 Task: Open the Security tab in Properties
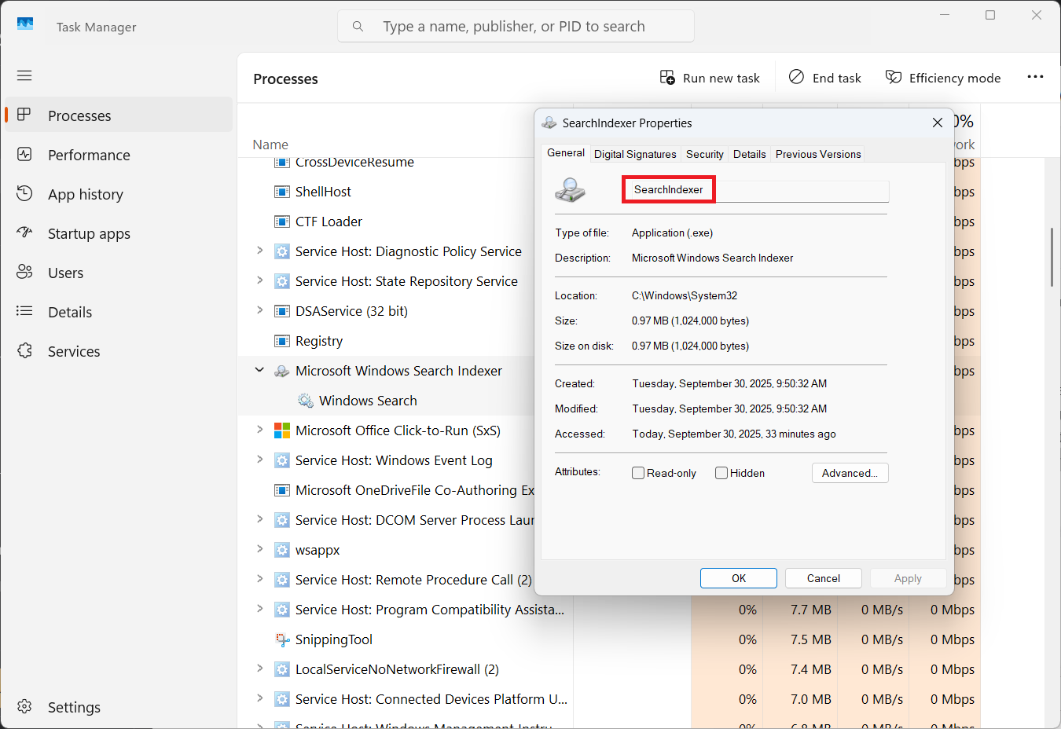704,154
